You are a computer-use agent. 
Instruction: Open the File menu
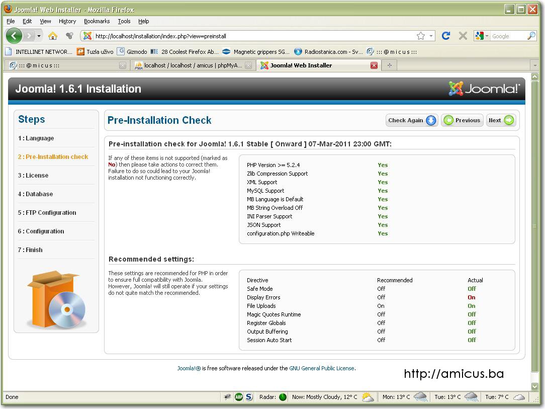11,21
